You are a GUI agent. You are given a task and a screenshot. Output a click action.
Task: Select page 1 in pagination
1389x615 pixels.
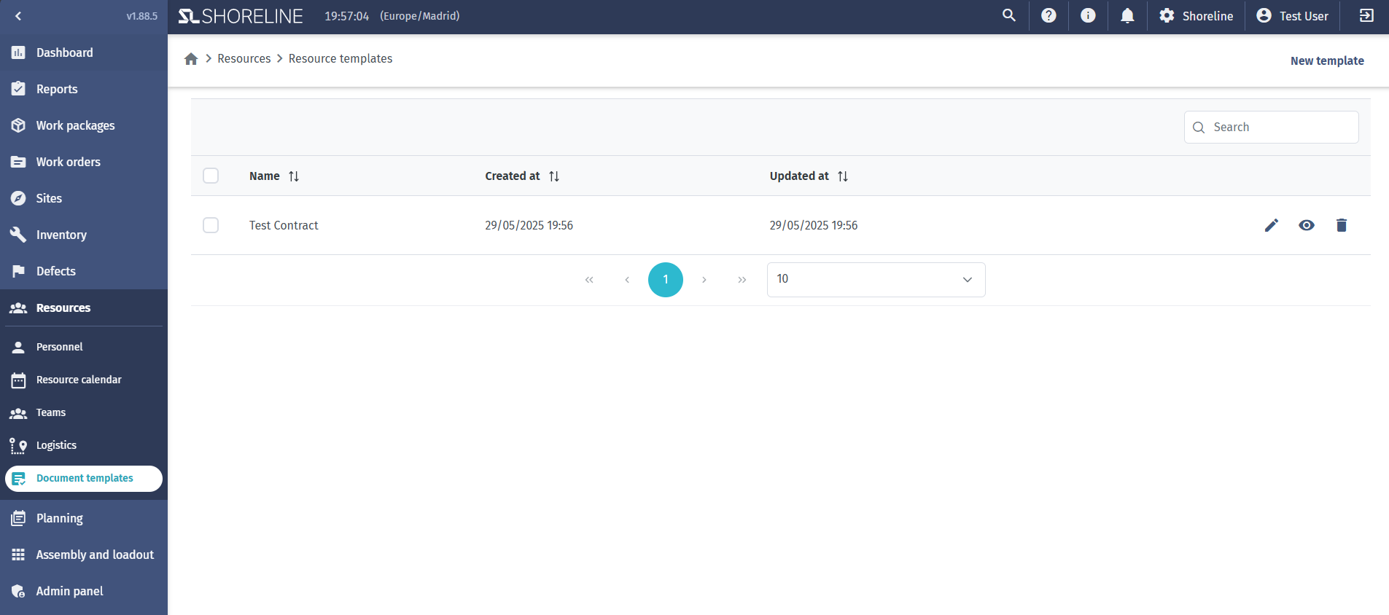pyautogui.click(x=666, y=280)
